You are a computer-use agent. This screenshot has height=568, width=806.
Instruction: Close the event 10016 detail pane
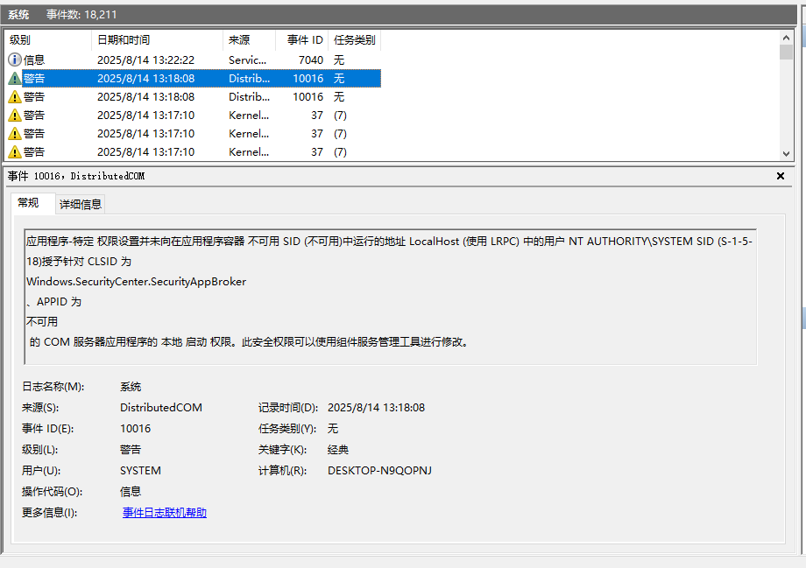(x=781, y=176)
